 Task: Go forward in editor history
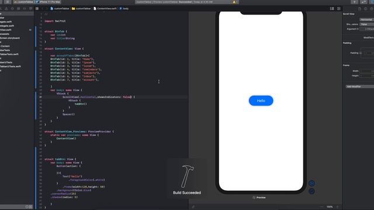click(x=47, y=8)
